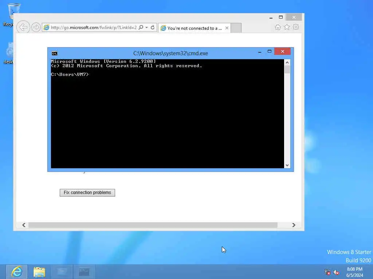Screen dimensions: 373x279
Task: Select the Recycle Bin desktop icon
Action: (x=9, y=15)
